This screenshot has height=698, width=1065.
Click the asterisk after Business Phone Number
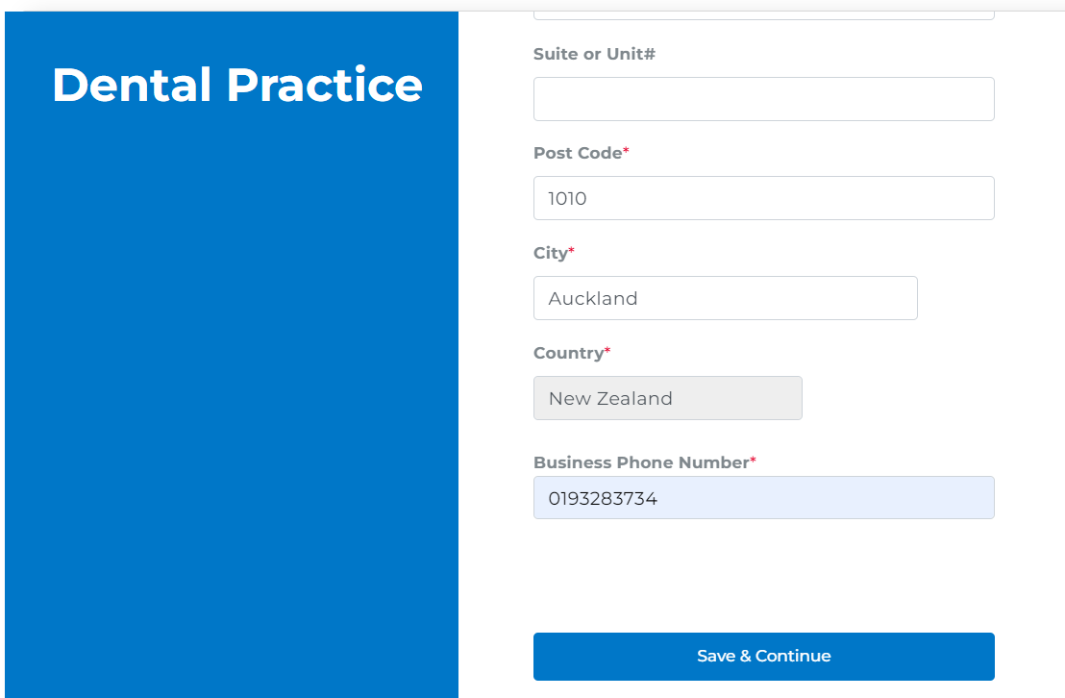click(754, 461)
